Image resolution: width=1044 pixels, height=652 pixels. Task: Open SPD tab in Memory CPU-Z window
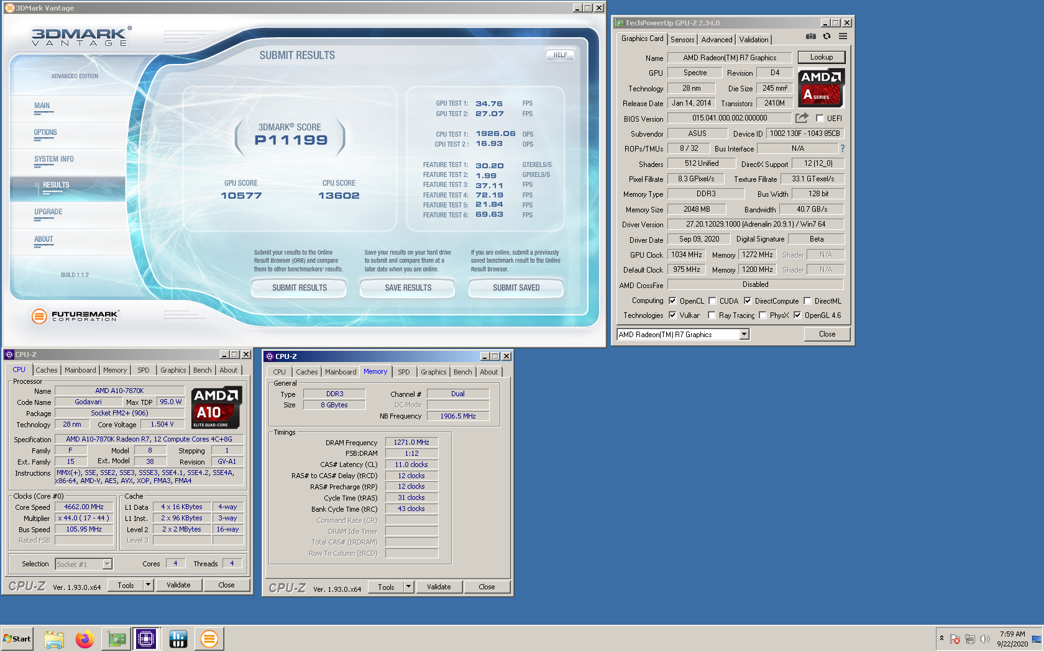point(404,372)
